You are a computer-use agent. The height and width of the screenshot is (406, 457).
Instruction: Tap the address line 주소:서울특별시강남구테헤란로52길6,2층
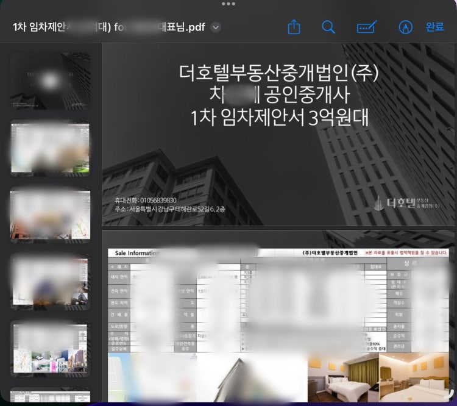click(169, 209)
